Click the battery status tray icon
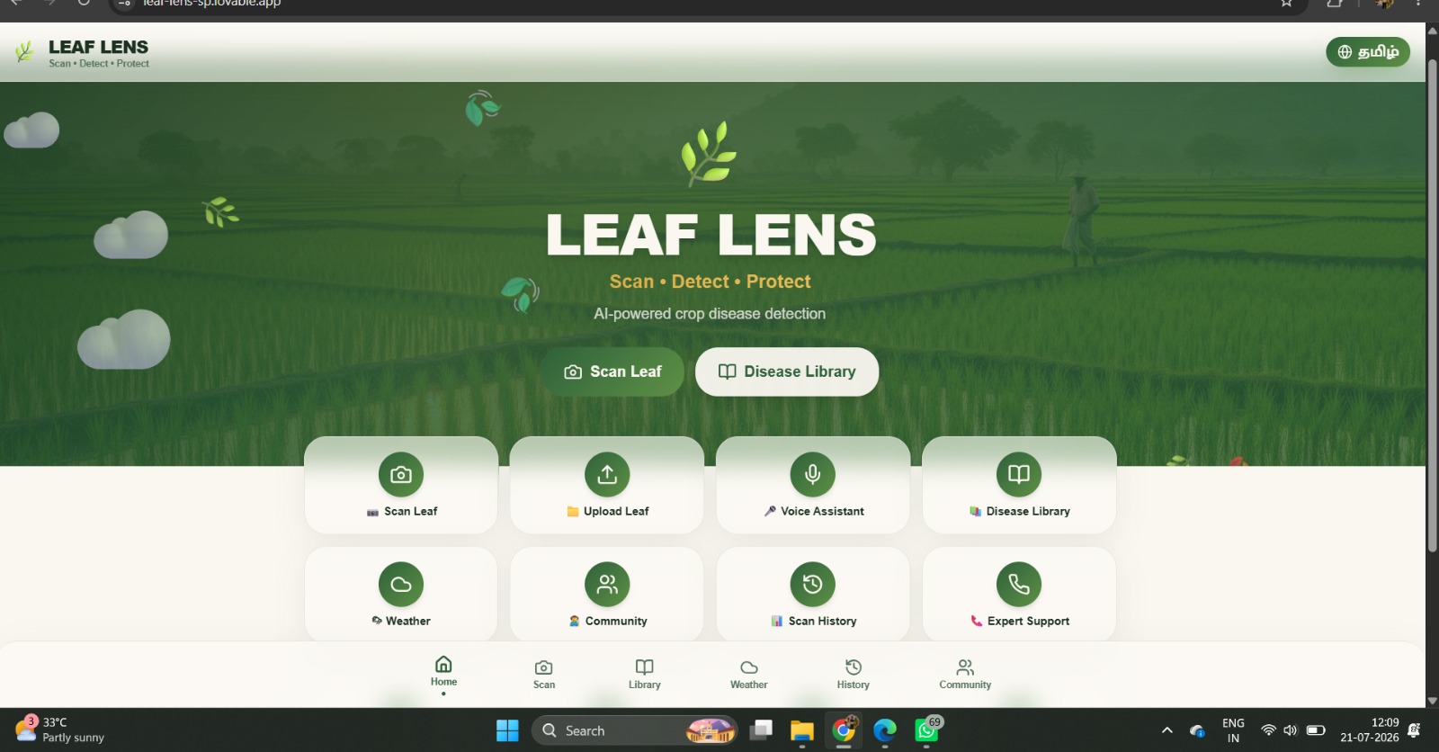This screenshot has width=1439, height=752. point(1316,730)
